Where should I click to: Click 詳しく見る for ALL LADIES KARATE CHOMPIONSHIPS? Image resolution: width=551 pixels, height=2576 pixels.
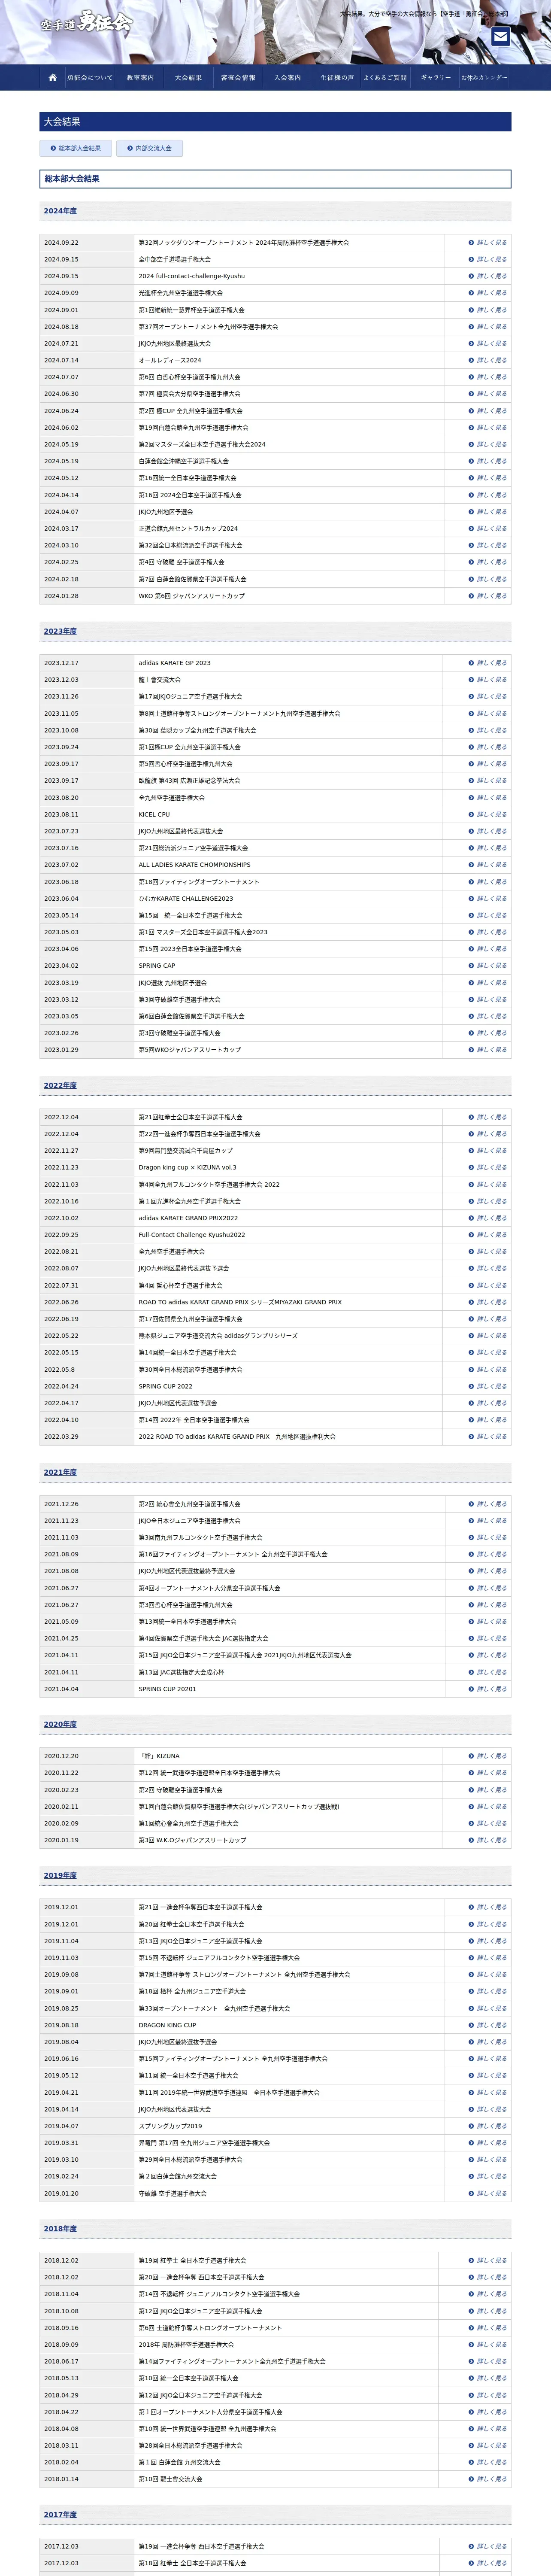tap(488, 865)
